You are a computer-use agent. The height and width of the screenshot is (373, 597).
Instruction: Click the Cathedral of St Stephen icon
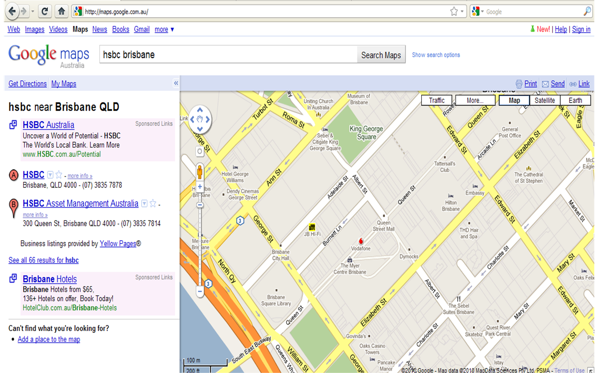pyautogui.click(x=528, y=168)
